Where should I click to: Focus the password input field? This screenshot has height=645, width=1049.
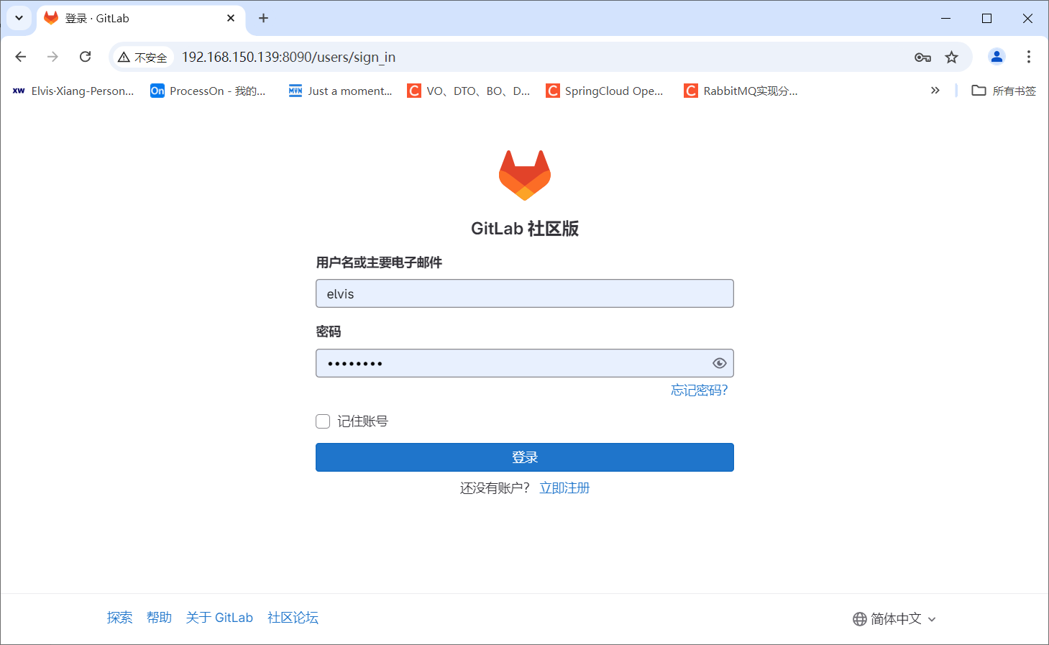tap(525, 363)
